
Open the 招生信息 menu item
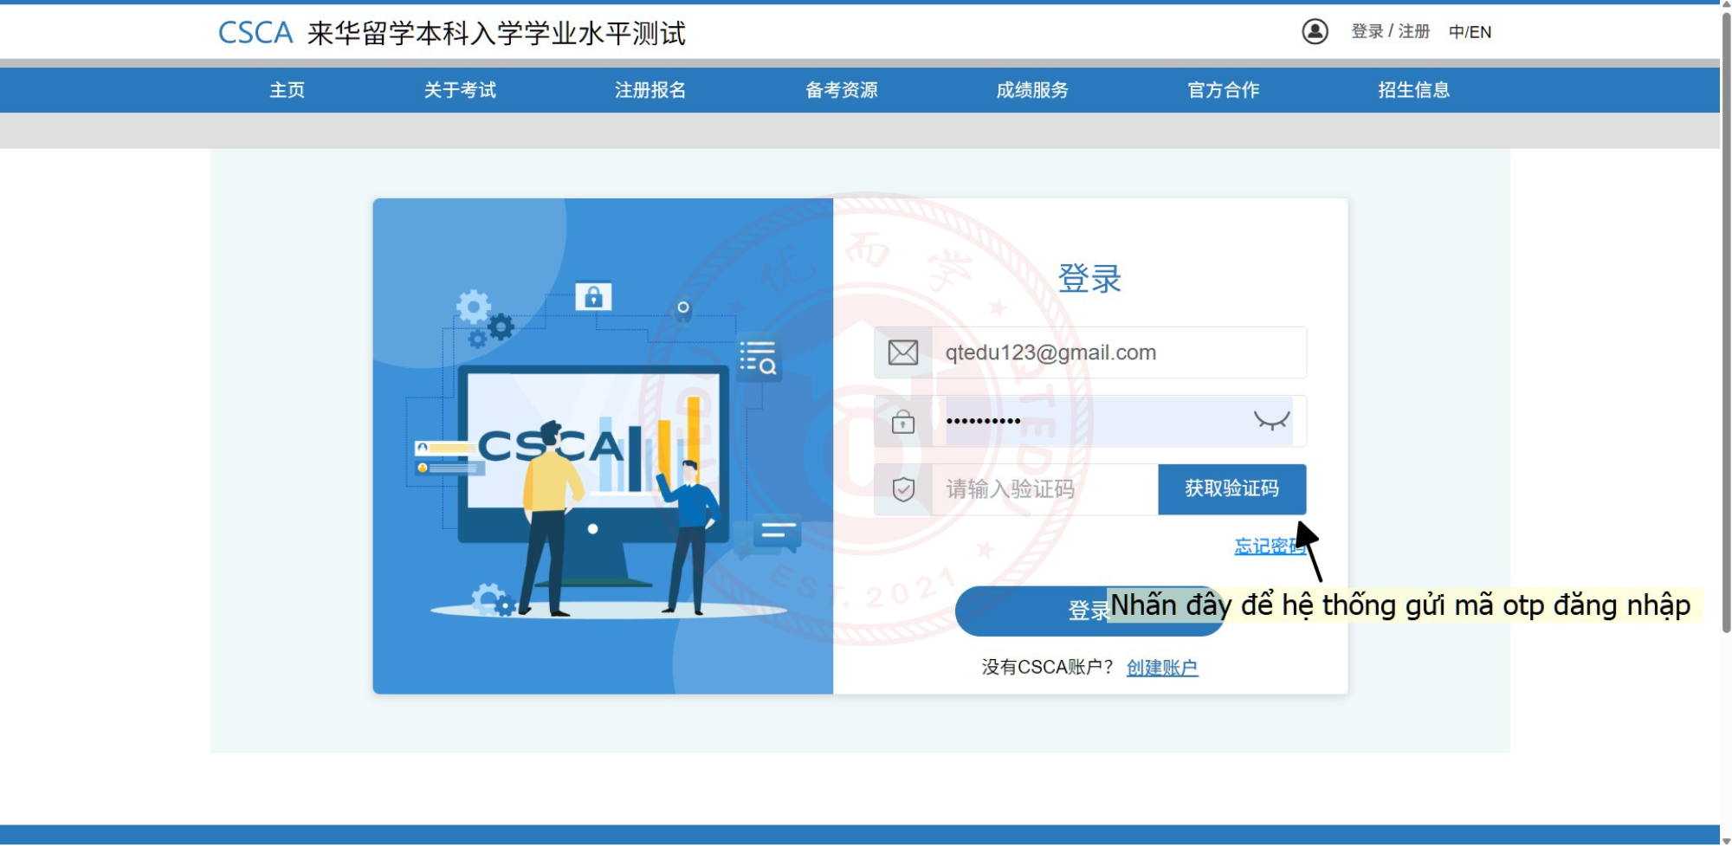tap(1413, 90)
